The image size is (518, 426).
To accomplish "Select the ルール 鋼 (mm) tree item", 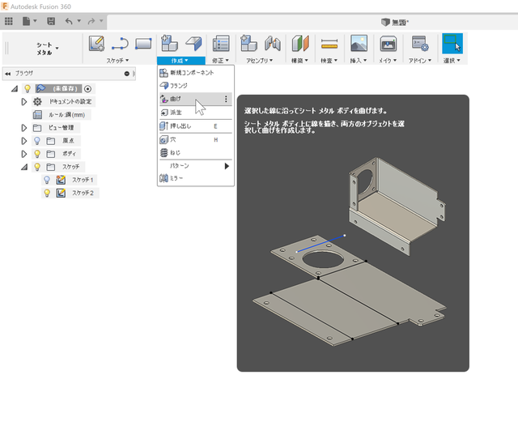I will point(62,115).
